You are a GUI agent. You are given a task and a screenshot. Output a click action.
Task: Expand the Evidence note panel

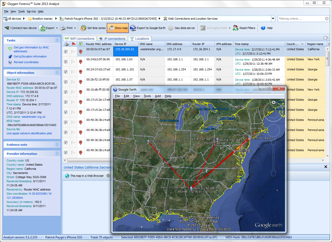pyautogui.click(x=57, y=145)
